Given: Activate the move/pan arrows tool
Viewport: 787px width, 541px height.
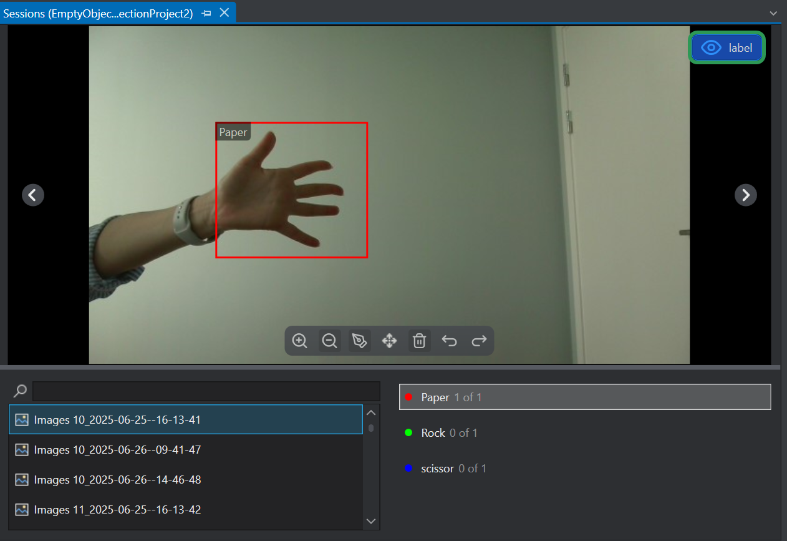Looking at the screenshot, I should (390, 341).
